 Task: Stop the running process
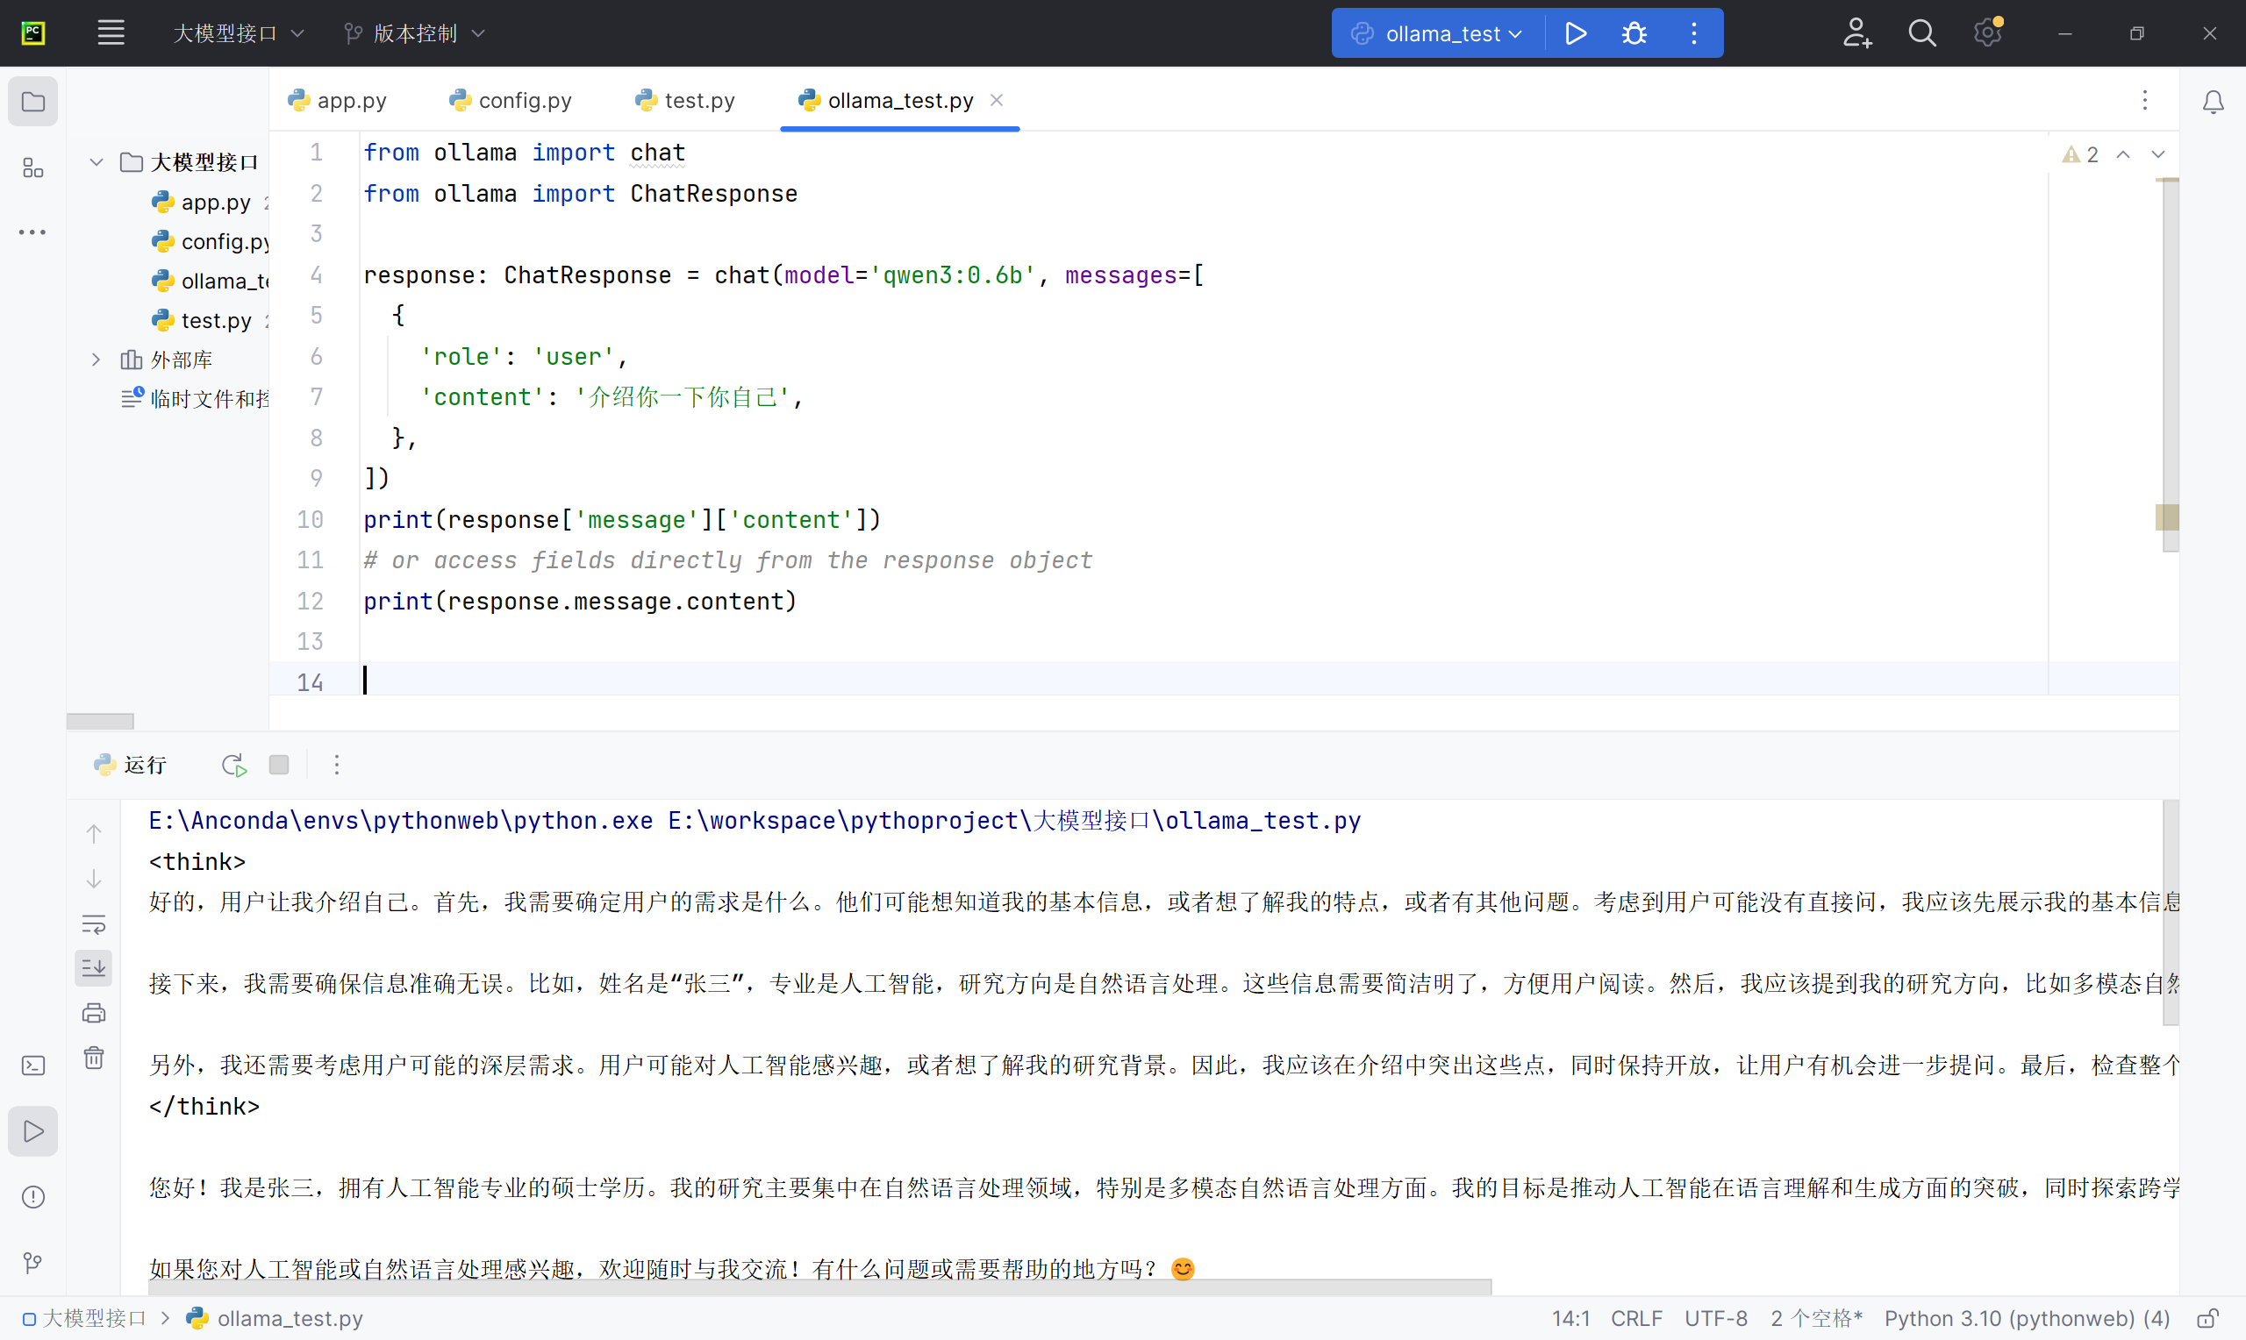click(279, 766)
